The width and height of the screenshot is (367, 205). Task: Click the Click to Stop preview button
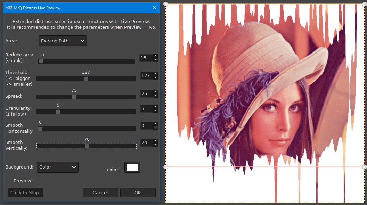(x=25, y=192)
